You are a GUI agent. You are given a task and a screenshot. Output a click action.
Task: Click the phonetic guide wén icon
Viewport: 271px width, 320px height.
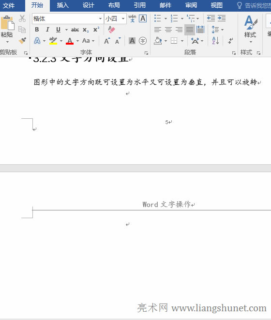[132, 18]
